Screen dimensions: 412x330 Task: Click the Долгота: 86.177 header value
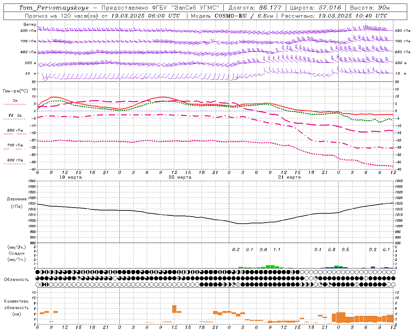[255, 8]
